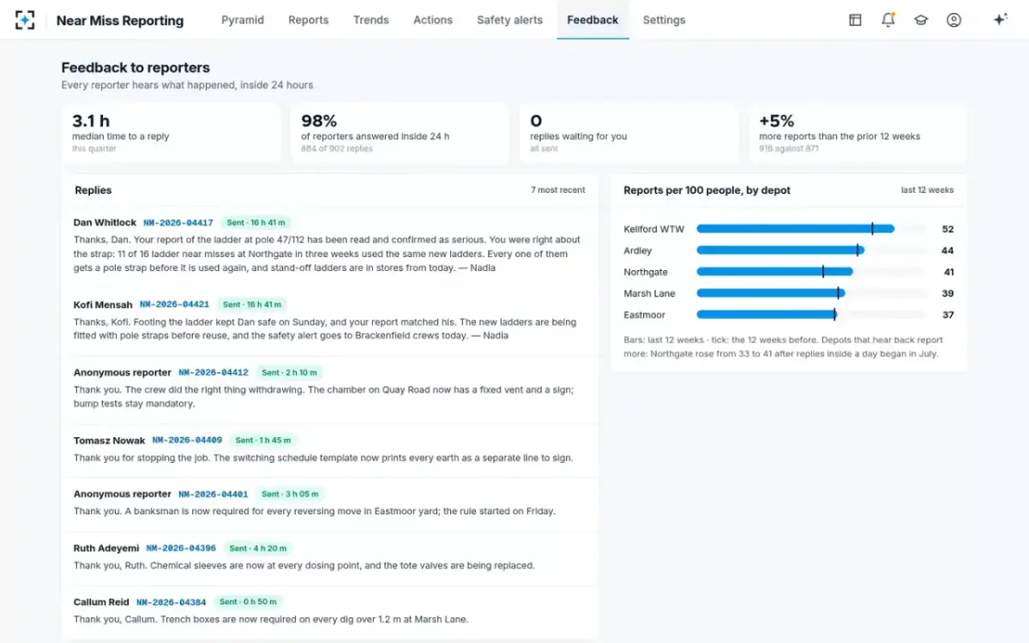Click the 3.1 h median reply time card
Viewport: 1029px width, 643px height.
pyautogui.click(x=171, y=134)
